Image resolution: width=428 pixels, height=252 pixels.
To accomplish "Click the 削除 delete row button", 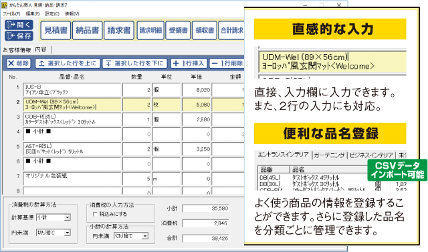I will point(19,63).
